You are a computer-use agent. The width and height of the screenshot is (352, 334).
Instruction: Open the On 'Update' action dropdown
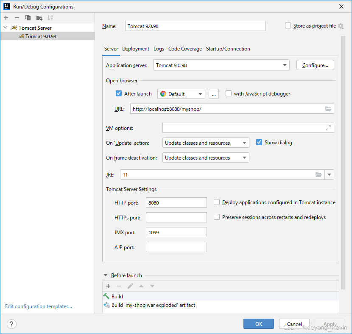pos(206,143)
